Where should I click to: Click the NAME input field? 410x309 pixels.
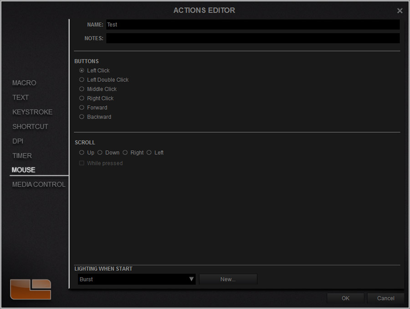coord(253,25)
